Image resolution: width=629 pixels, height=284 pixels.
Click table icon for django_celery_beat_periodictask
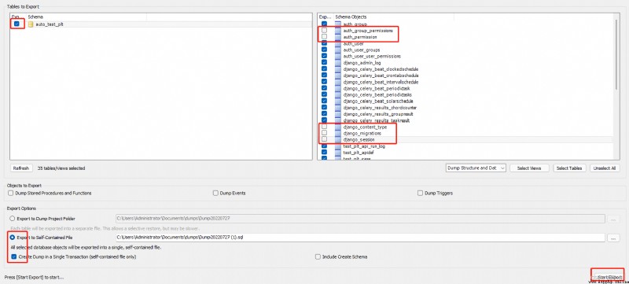click(x=338, y=88)
